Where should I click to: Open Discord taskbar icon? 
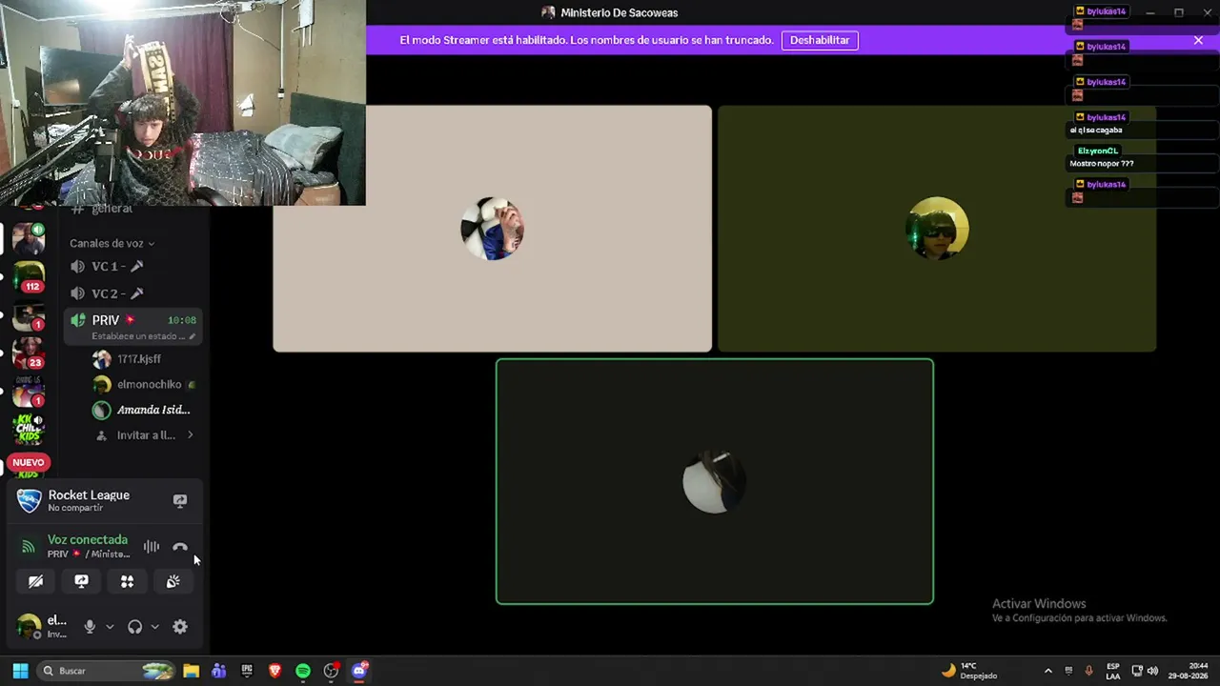359,671
